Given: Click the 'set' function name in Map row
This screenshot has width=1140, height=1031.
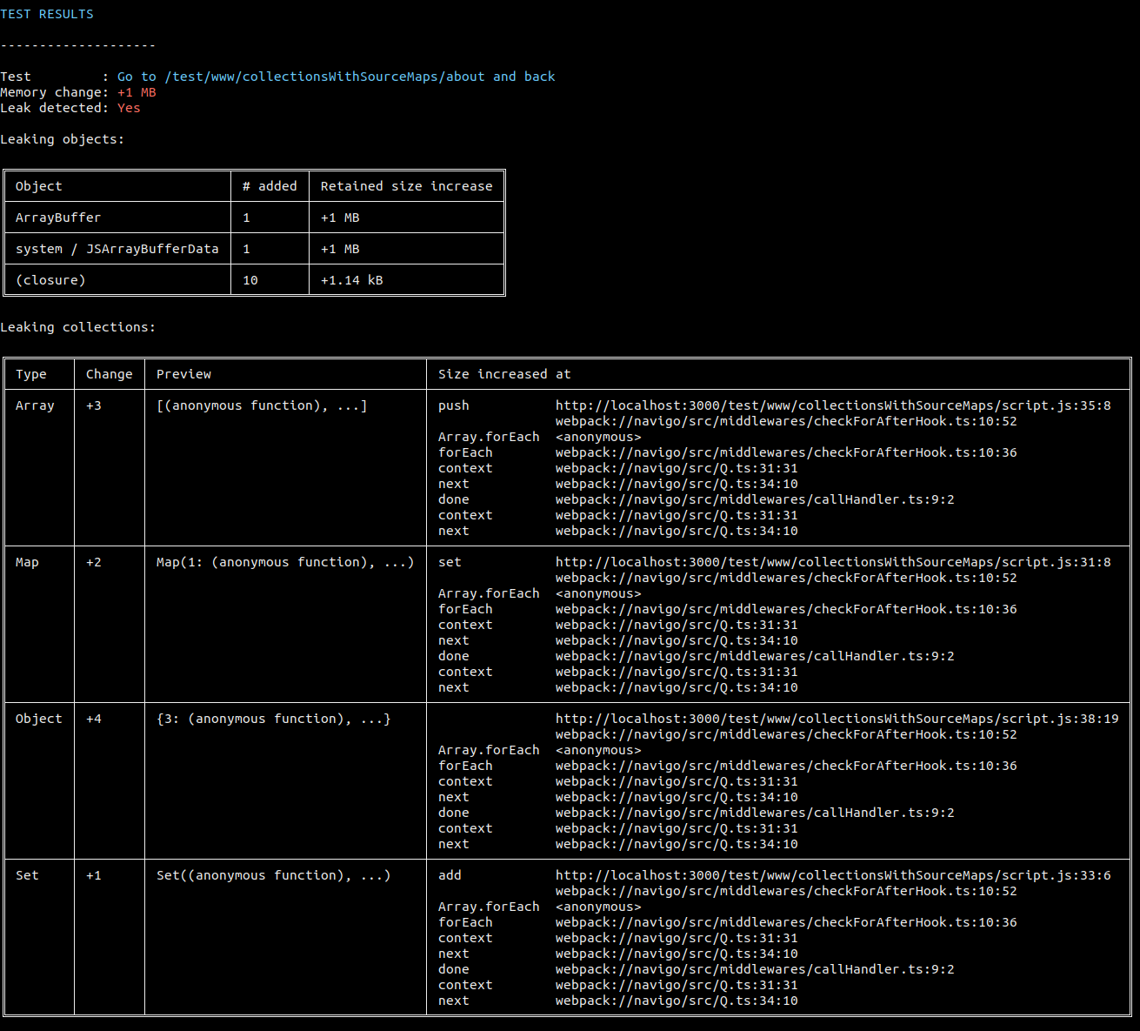Looking at the screenshot, I should 450,562.
